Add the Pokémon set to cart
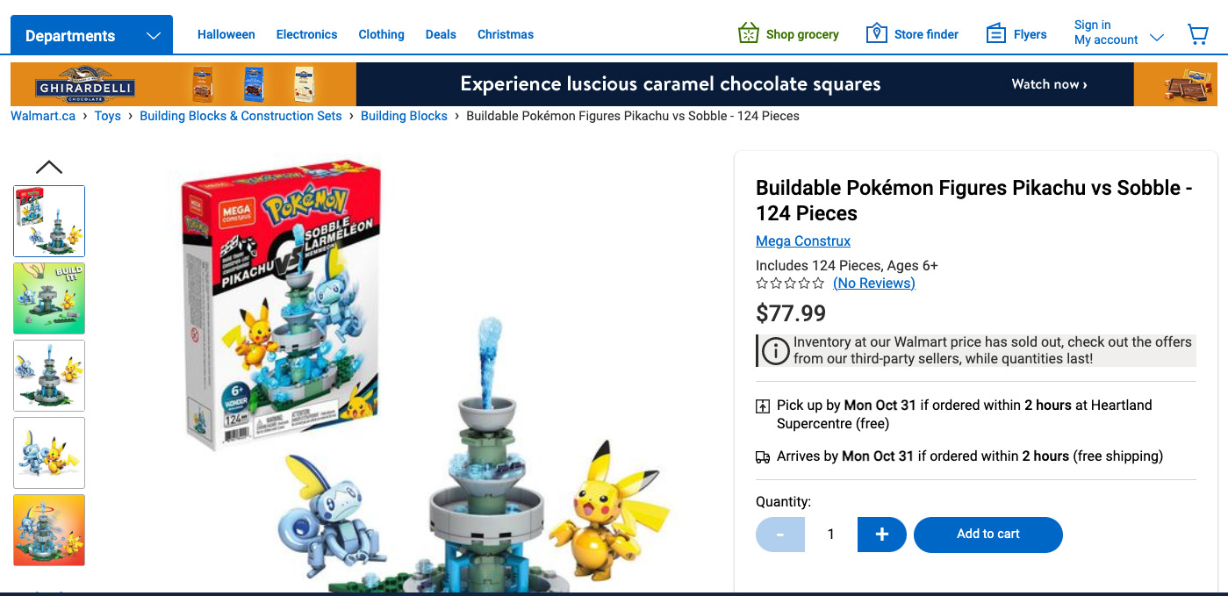This screenshot has height=596, width=1228. point(988,535)
